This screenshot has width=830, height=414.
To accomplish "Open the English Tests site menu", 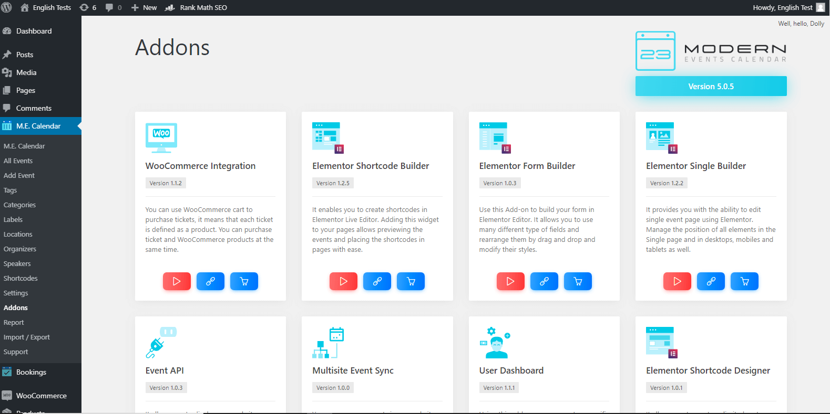I will (x=46, y=7).
